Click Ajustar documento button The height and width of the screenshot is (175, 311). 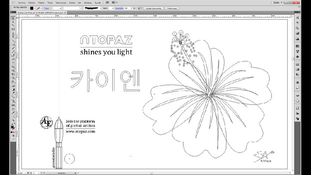click(154, 8)
